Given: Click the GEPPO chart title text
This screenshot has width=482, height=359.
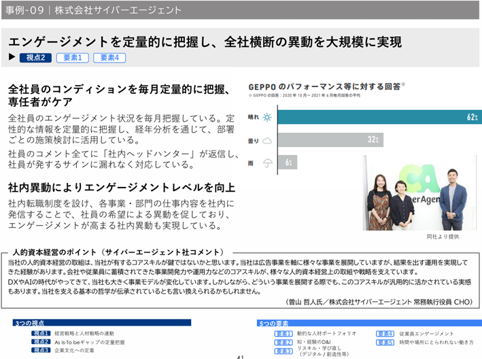Looking at the screenshot, I should [x=326, y=87].
